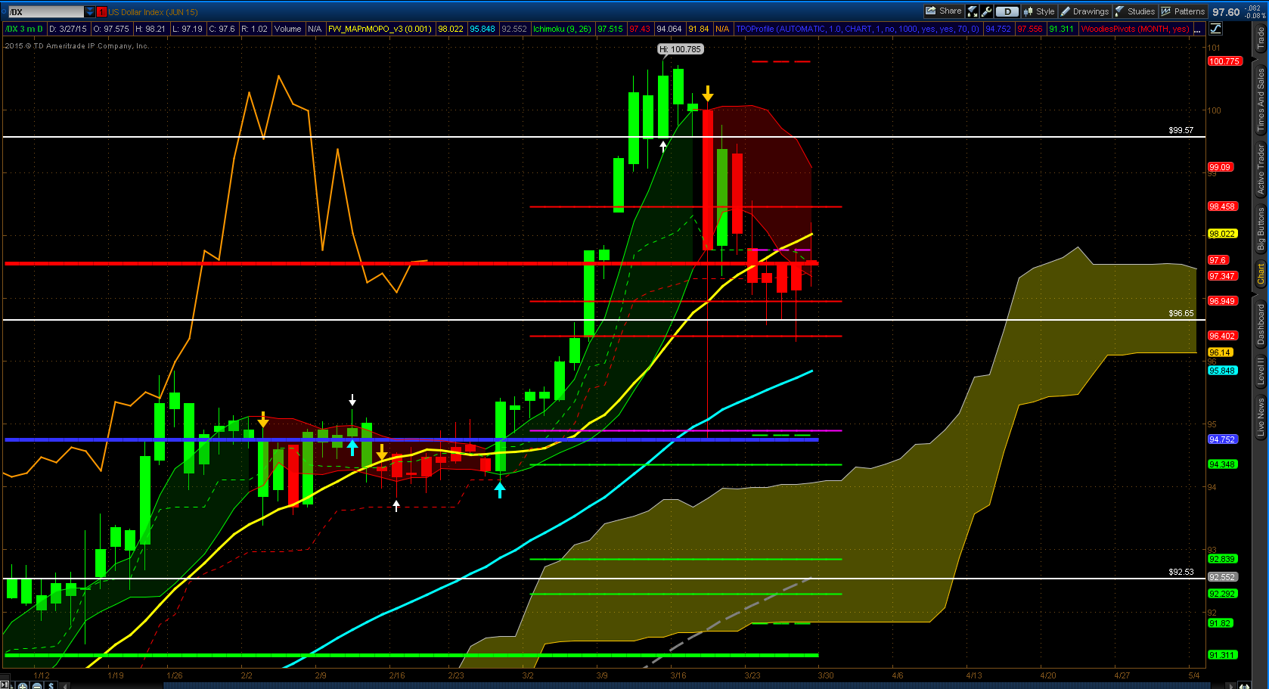Click the $92.53 price level label
The height and width of the screenshot is (689, 1269).
click(x=1181, y=572)
